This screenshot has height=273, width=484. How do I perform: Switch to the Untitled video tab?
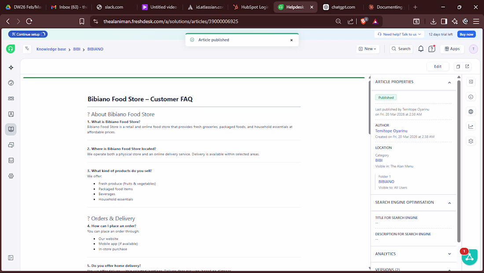(160, 7)
